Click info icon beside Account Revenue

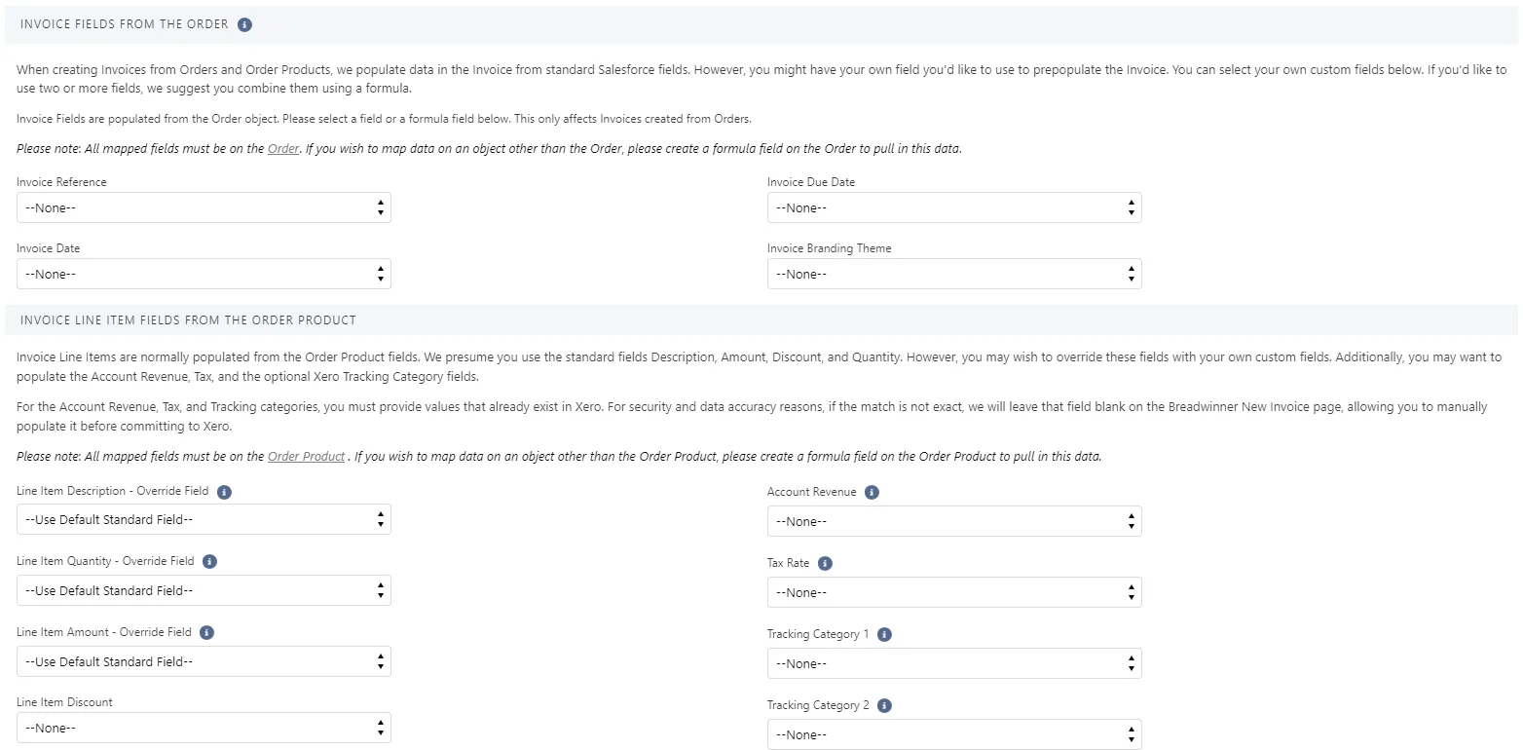point(872,493)
